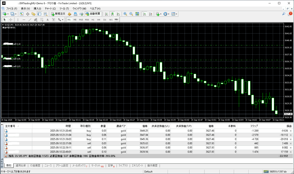Close the 0.10 lot sell position
Screen dimensions: 294x174
click(291, 151)
